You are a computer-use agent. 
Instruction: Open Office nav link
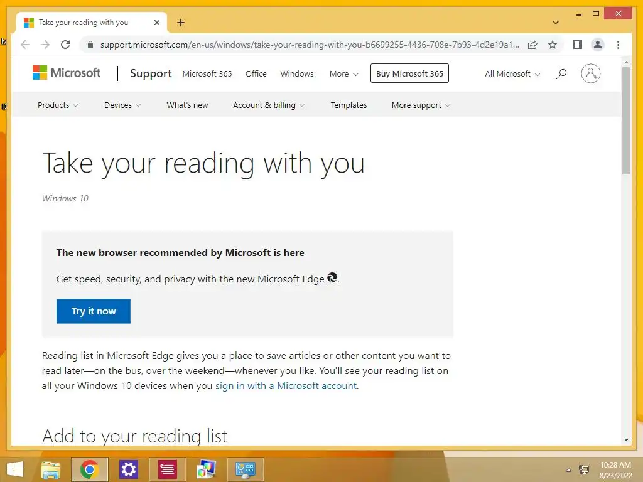point(256,74)
